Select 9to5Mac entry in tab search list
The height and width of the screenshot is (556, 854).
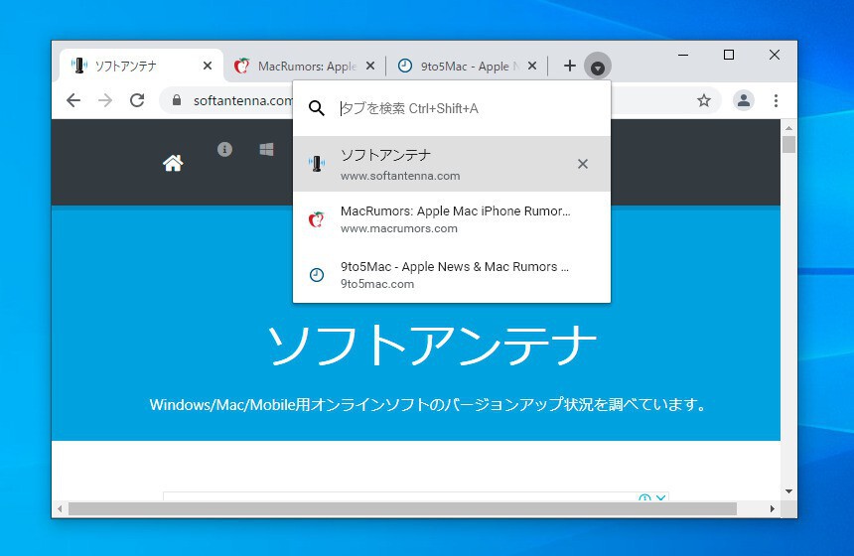point(452,274)
